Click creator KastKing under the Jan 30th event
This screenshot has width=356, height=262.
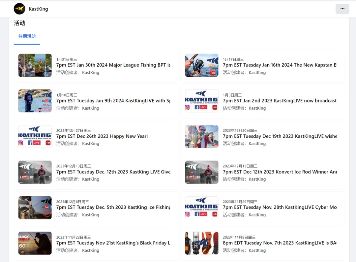91,73
